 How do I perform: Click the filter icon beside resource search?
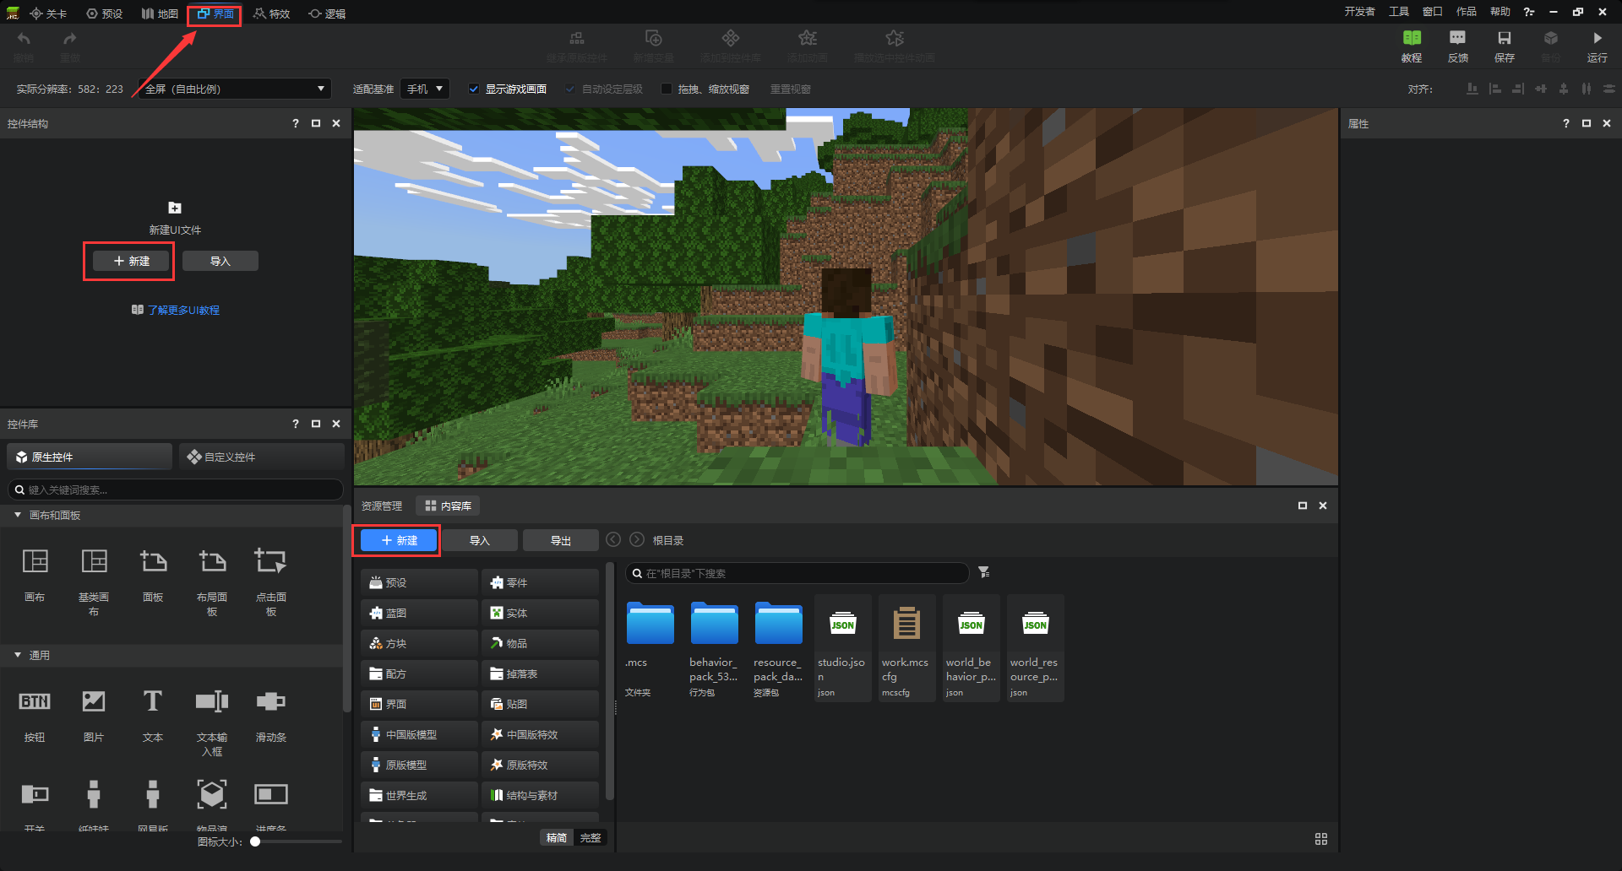[984, 572]
